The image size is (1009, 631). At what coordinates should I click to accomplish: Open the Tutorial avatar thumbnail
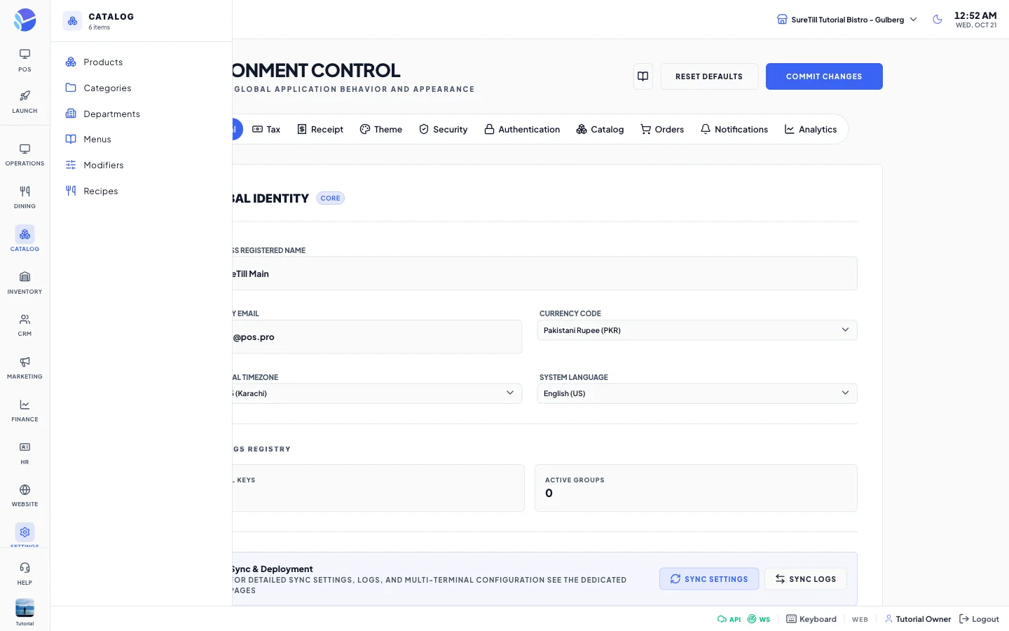point(25,608)
